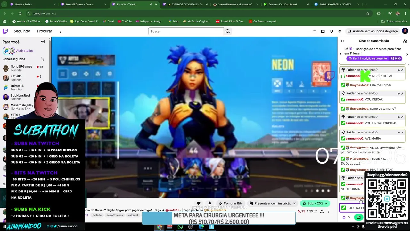This screenshot has width=410, height=231.
Task: Open Chrome in the taskbar
Action: [159, 227]
